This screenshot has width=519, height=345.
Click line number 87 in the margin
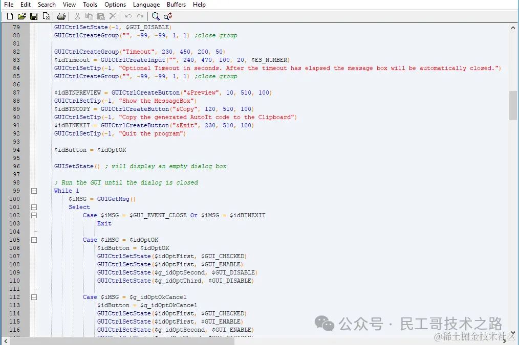pyautogui.click(x=16, y=93)
